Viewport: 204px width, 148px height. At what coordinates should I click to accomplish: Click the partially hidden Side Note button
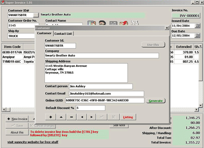tap(119, 126)
